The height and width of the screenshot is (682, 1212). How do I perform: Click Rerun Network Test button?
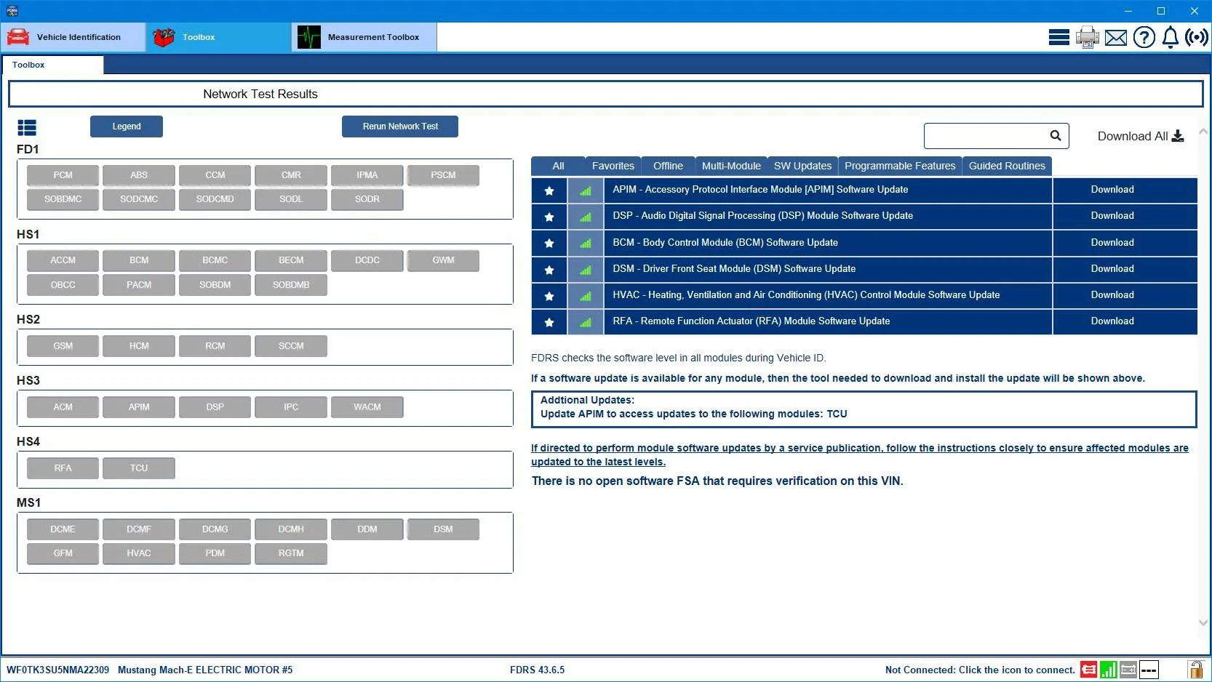400,127
